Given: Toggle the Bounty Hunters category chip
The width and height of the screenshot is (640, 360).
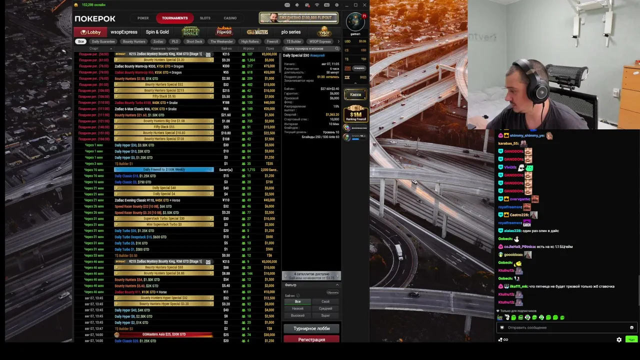Looking at the screenshot, I should pyautogui.click(x=134, y=41).
